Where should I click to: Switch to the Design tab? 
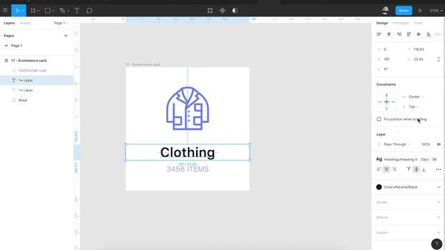click(x=382, y=23)
